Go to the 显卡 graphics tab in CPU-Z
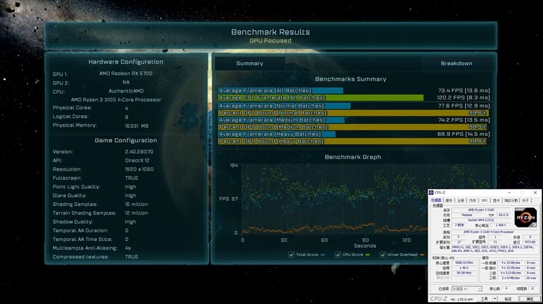 (495, 200)
